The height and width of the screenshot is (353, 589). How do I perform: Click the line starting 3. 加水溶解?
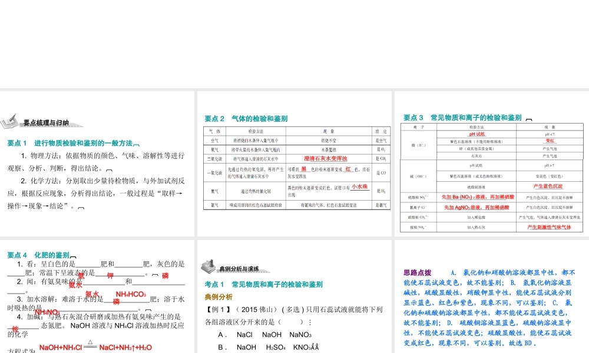(x=96, y=304)
